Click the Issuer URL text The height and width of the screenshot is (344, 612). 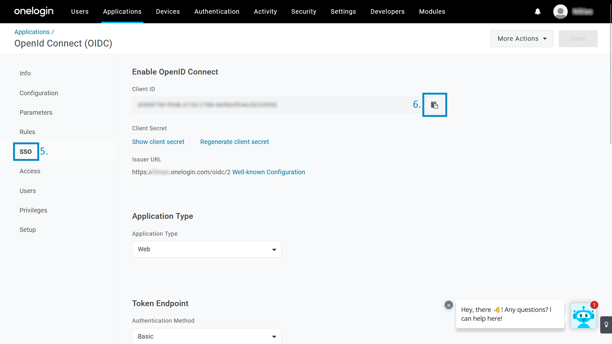[181, 172]
